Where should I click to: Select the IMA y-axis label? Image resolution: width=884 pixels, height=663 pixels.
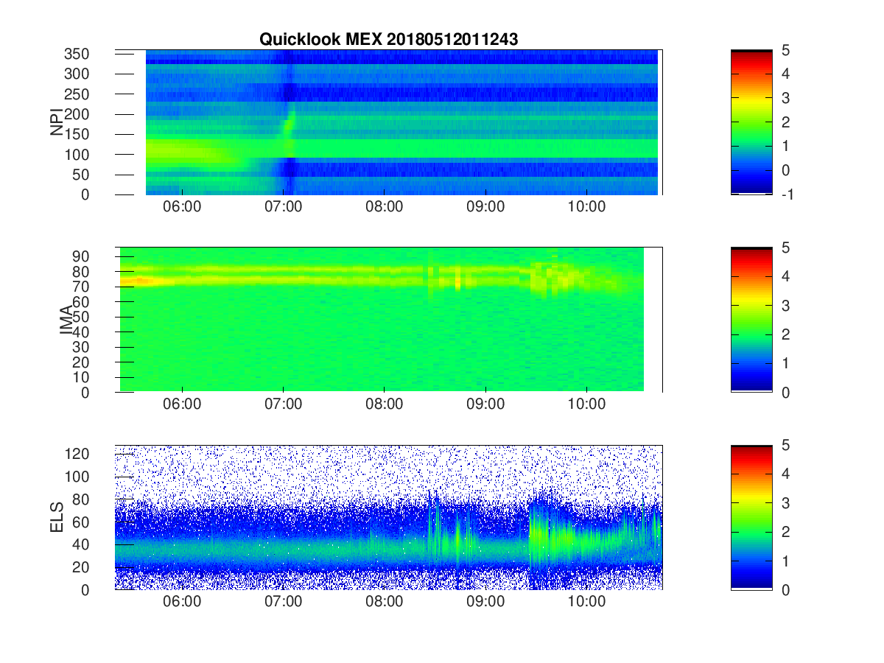tap(67, 320)
